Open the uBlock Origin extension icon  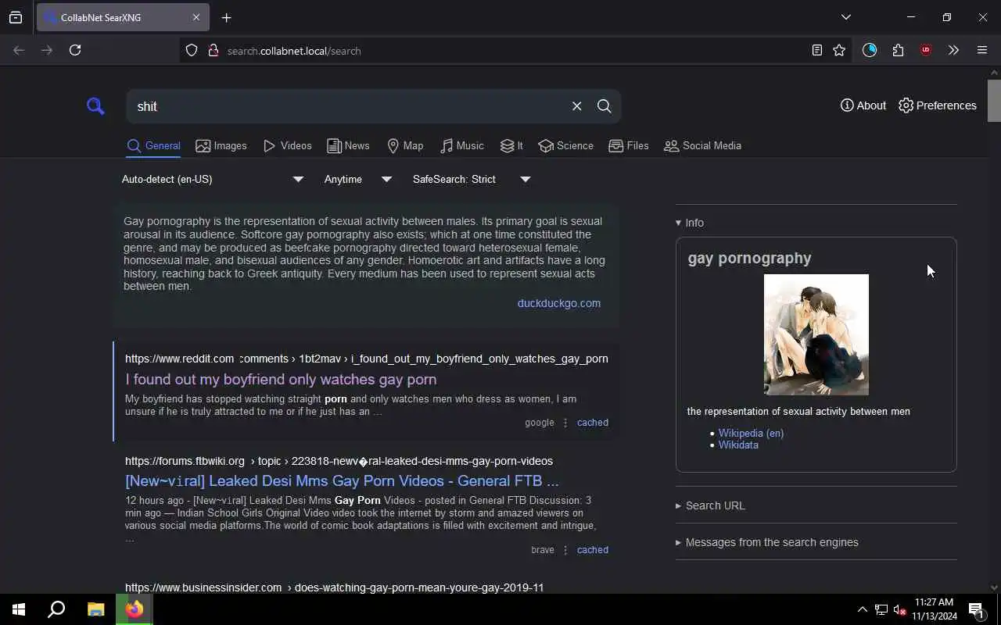pyautogui.click(x=926, y=50)
